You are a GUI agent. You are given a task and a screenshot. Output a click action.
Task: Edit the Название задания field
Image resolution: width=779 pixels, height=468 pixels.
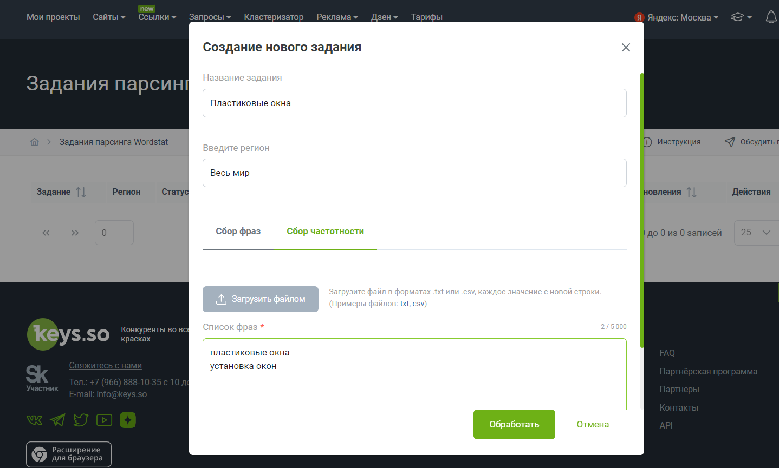[x=414, y=103]
